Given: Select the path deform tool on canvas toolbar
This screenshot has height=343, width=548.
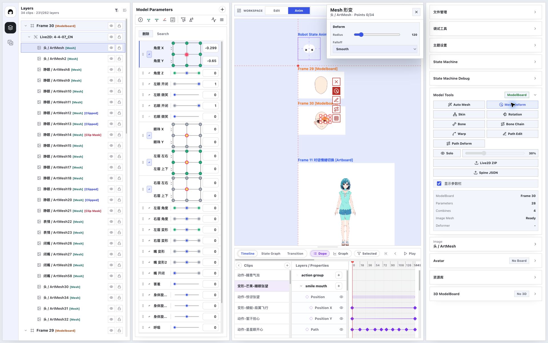Looking at the screenshot, I should coord(337,109).
